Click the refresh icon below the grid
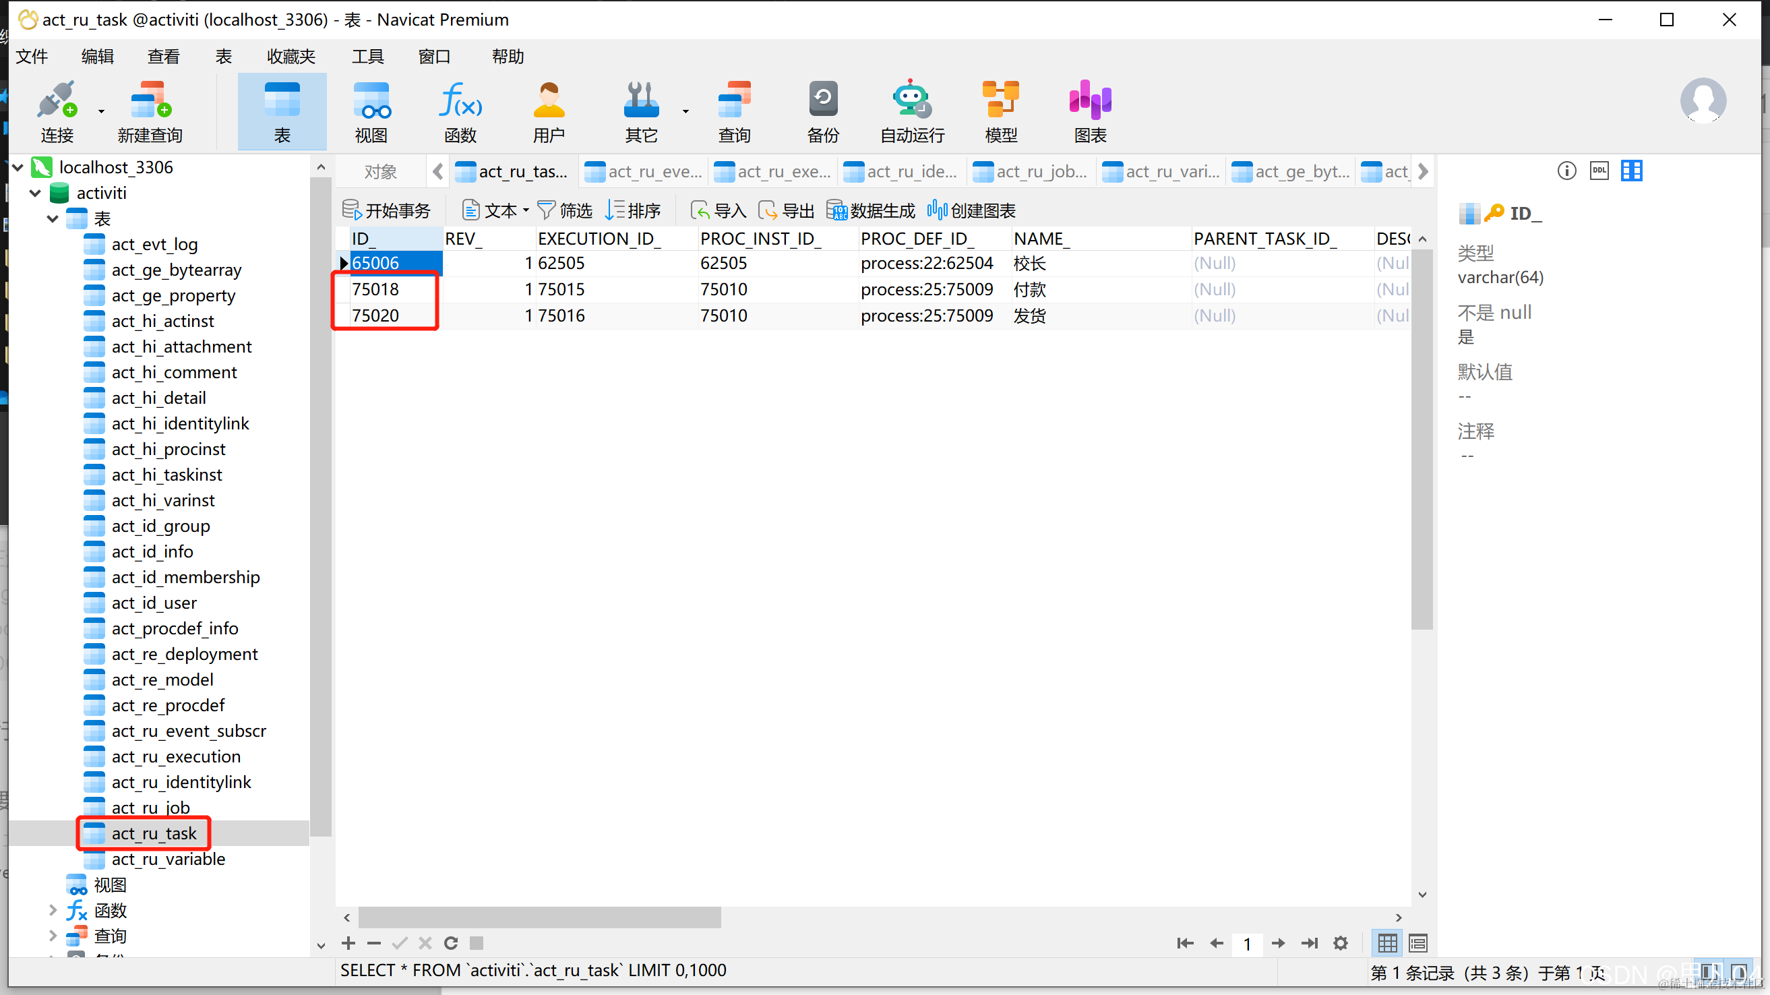Image resolution: width=1770 pixels, height=995 pixels. coord(451,944)
